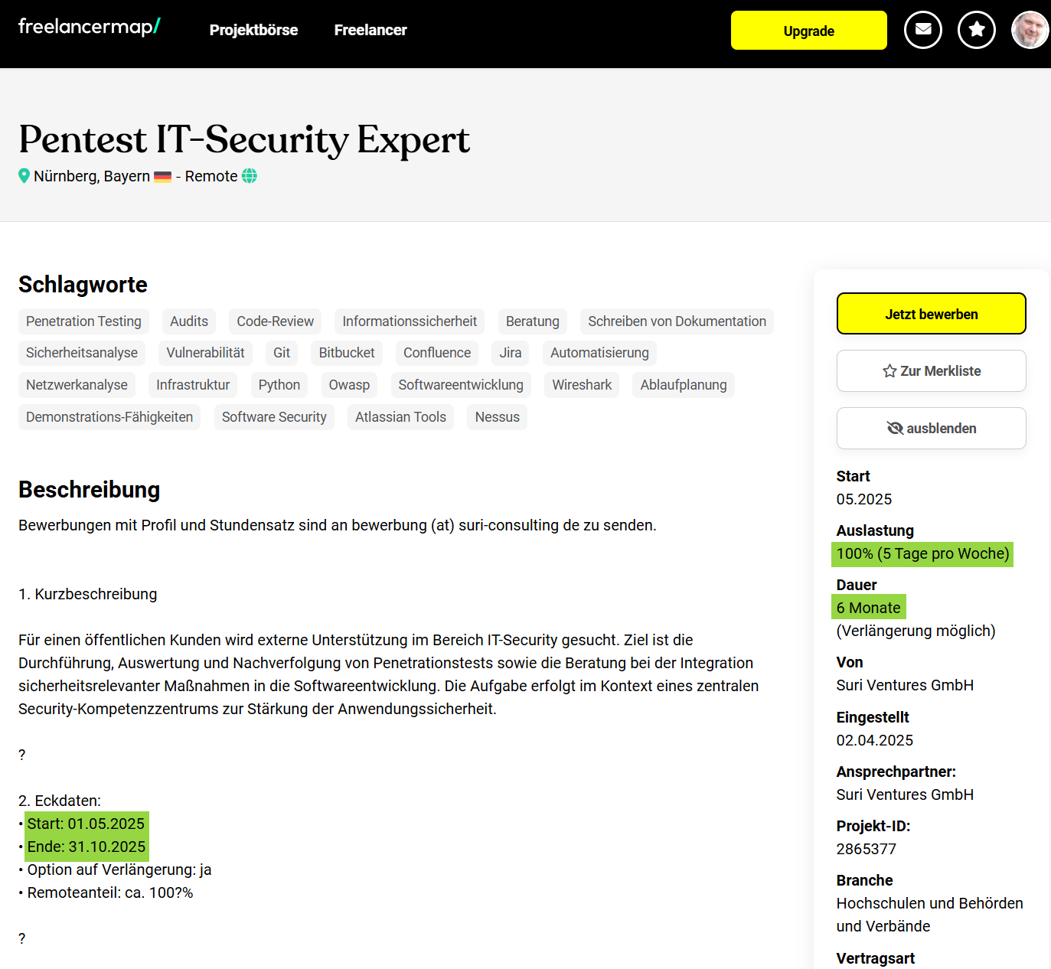This screenshot has height=969, width=1051.
Task: Apply with Jetzt bewerben button
Action: [x=931, y=314]
